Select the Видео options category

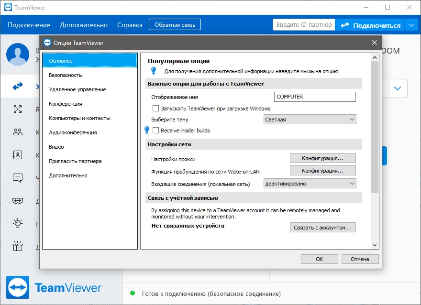tap(90, 147)
